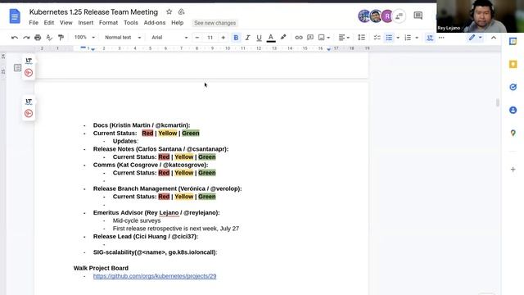The image size is (524, 295).
Task: Click the LanguageTool toolbar icon
Action: pyautogui.click(x=430, y=38)
